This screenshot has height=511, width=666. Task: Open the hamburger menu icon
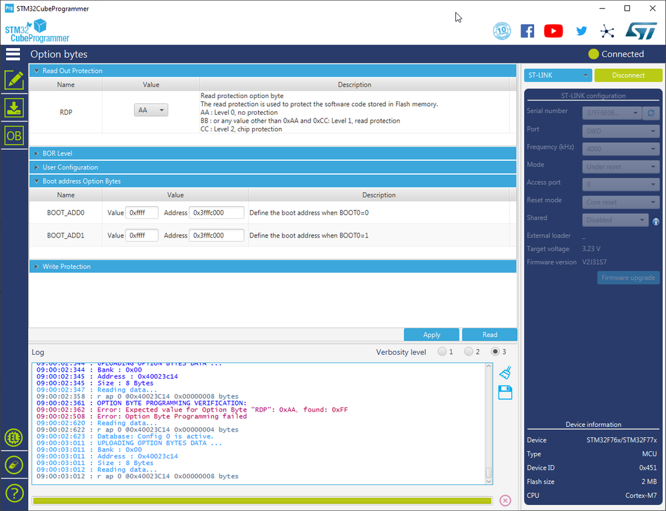tap(13, 55)
